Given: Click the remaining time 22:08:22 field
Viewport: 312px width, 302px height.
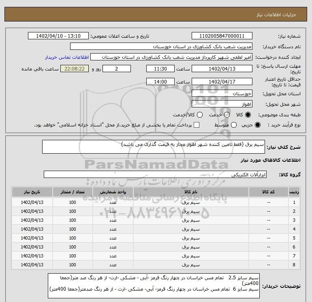Looking at the screenshot, I should click(75, 69).
